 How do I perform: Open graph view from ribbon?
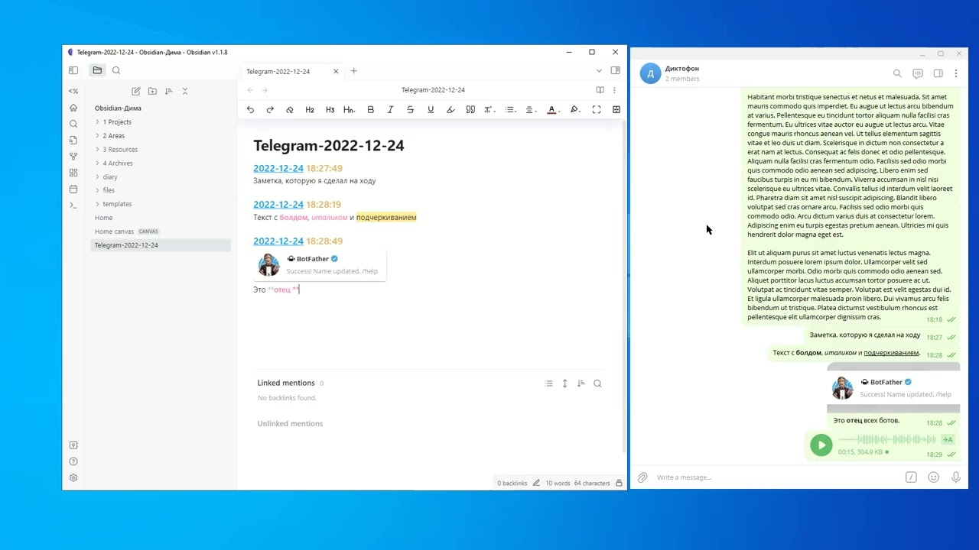73,157
